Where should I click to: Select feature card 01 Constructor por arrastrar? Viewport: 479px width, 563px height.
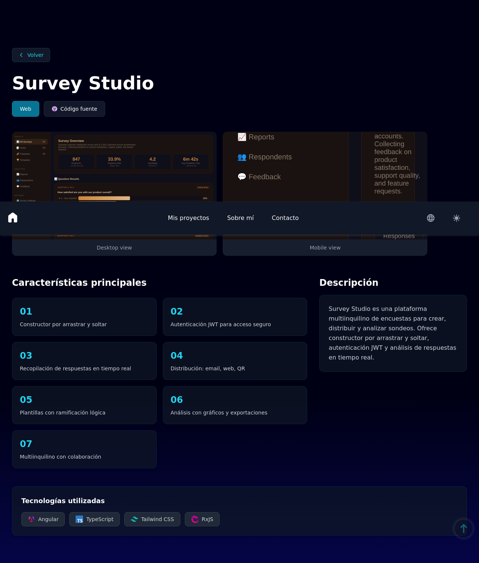pos(84,317)
